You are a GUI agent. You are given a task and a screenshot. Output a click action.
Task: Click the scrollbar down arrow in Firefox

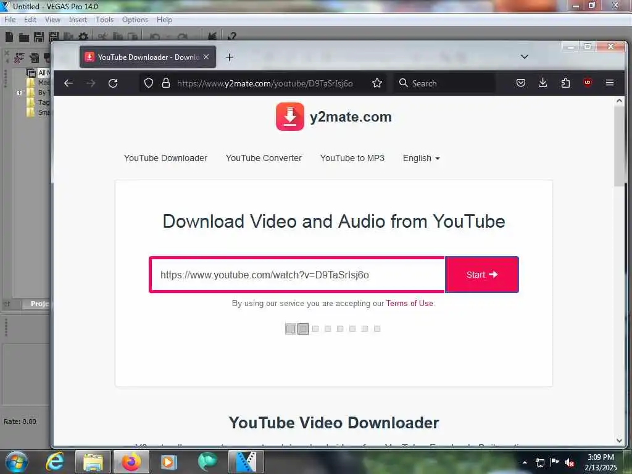pyautogui.click(x=620, y=440)
